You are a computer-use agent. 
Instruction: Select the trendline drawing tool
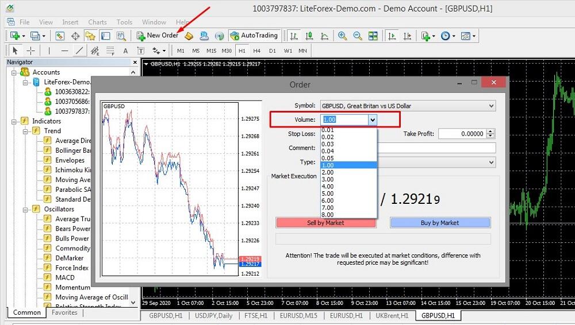79,51
